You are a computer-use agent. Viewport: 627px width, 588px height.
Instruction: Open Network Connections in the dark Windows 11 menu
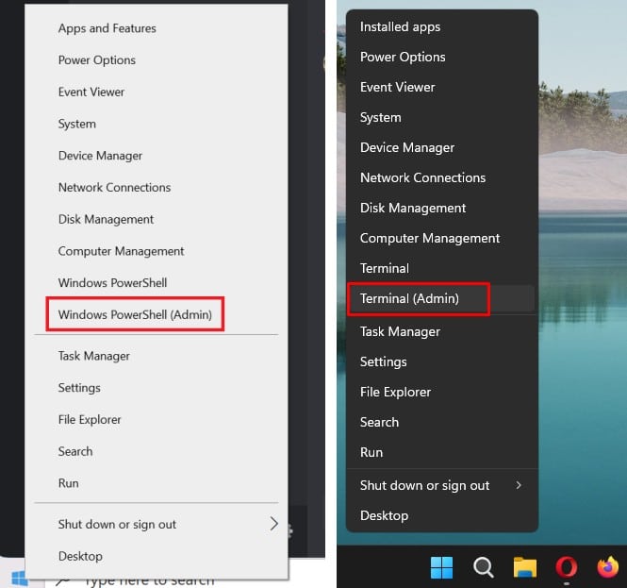point(441,177)
